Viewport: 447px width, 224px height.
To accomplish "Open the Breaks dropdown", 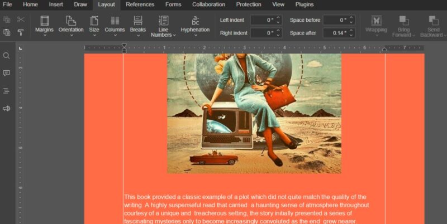I will [x=138, y=26].
